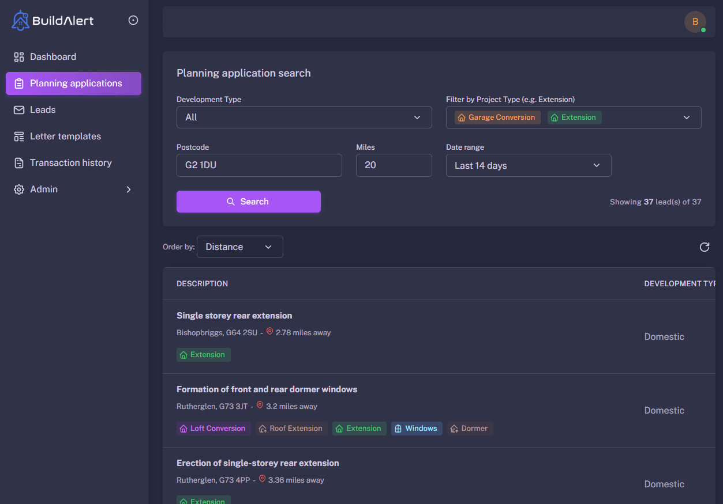Click the red pin icon beside 2.78 miles away
The width and height of the screenshot is (723, 504).
(269, 331)
